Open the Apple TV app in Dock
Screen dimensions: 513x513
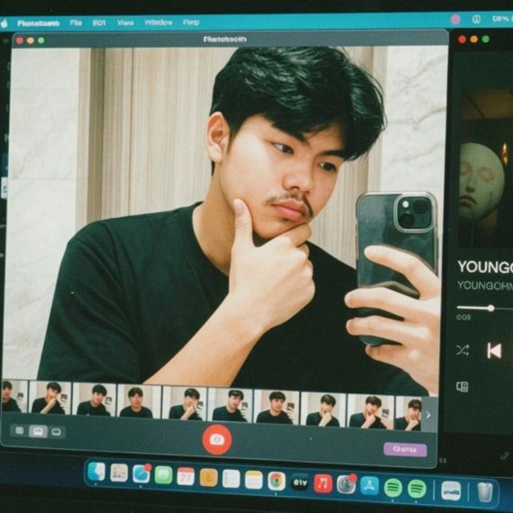(x=300, y=482)
